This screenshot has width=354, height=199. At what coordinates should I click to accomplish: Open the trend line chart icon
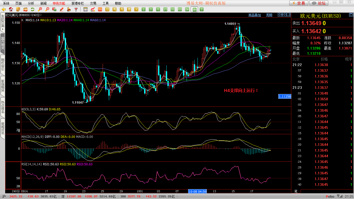coord(93,9)
